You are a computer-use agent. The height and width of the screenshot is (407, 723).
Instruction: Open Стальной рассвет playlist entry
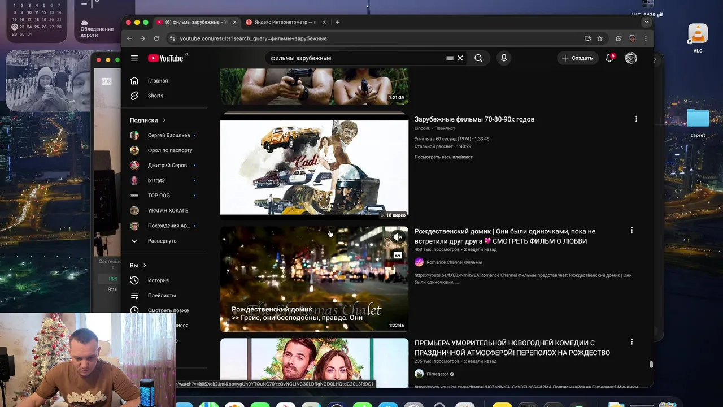pos(443,147)
